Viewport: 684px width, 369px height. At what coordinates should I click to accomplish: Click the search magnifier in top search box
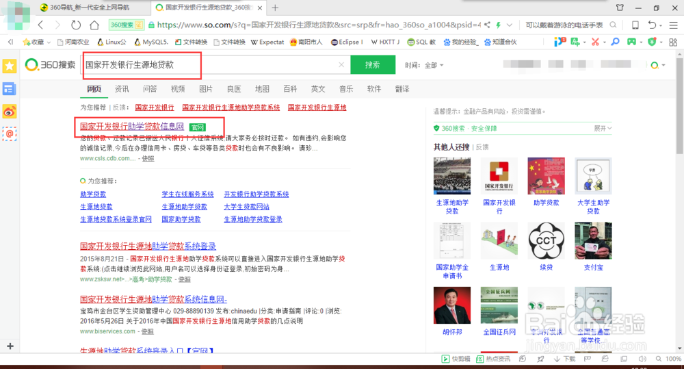point(613,25)
